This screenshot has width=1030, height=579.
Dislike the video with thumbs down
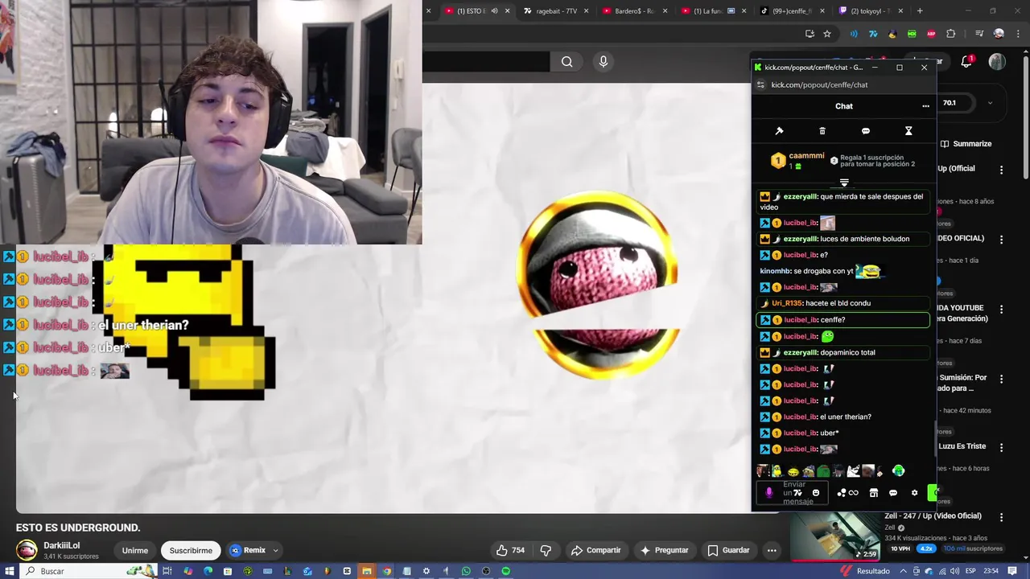tap(546, 550)
